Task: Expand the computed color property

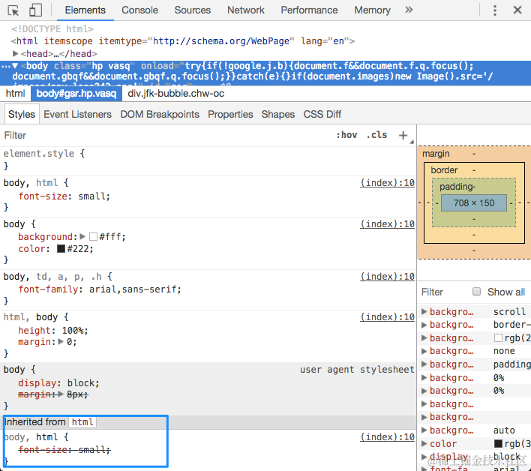Action: click(x=424, y=443)
